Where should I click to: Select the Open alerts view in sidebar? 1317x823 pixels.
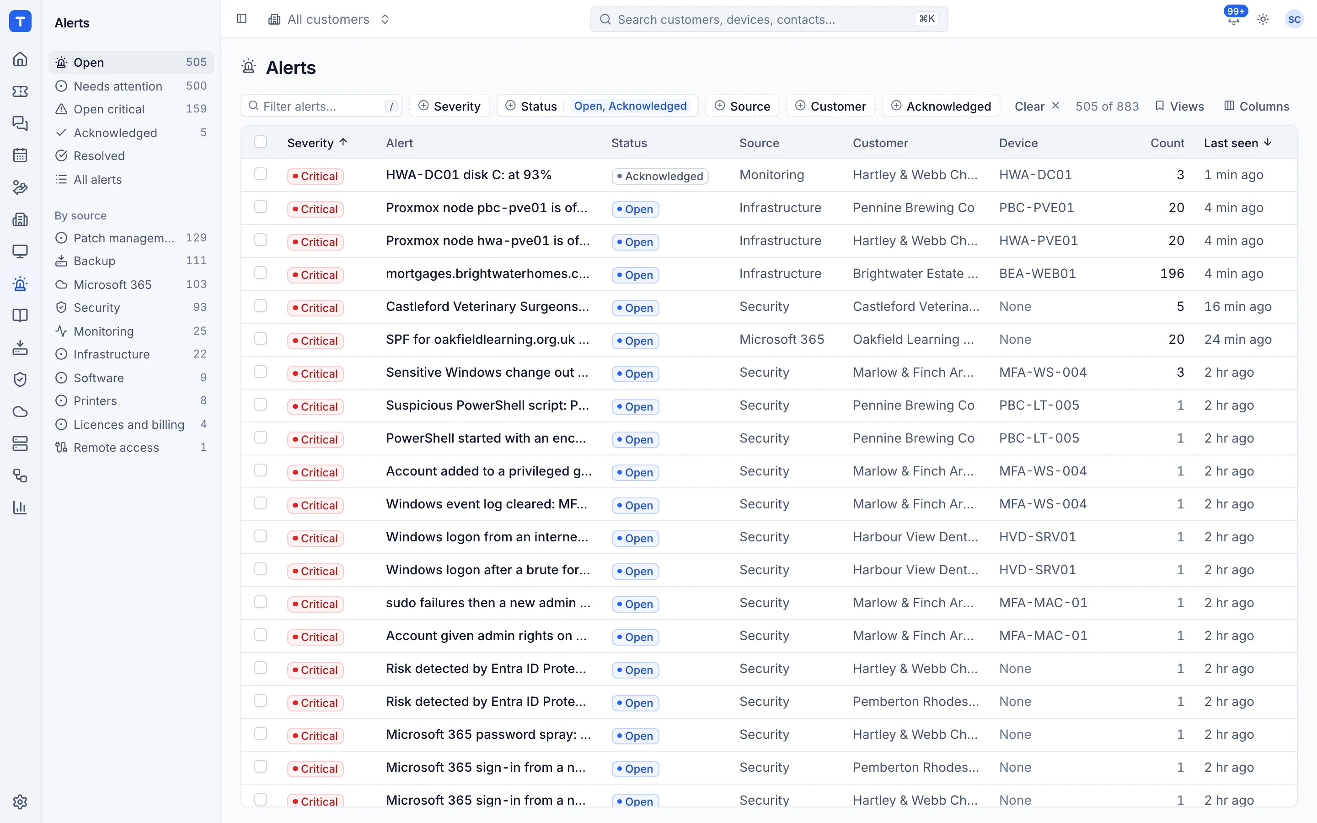click(x=131, y=63)
